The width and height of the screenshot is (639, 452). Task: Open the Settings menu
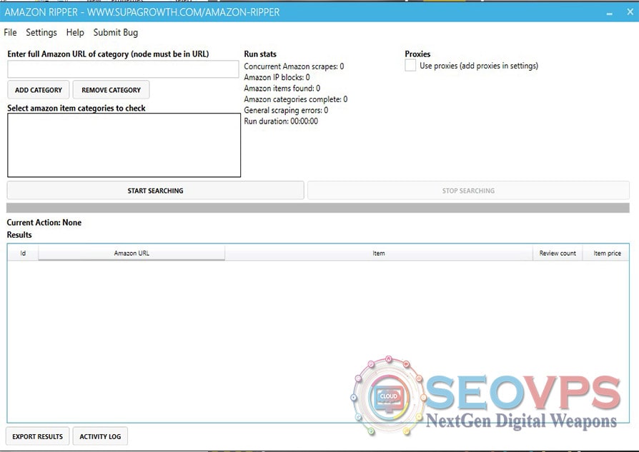click(41, 33)
